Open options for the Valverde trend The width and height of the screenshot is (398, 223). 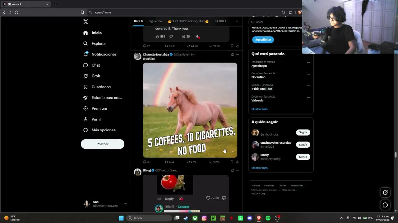(x=308, y=97)
